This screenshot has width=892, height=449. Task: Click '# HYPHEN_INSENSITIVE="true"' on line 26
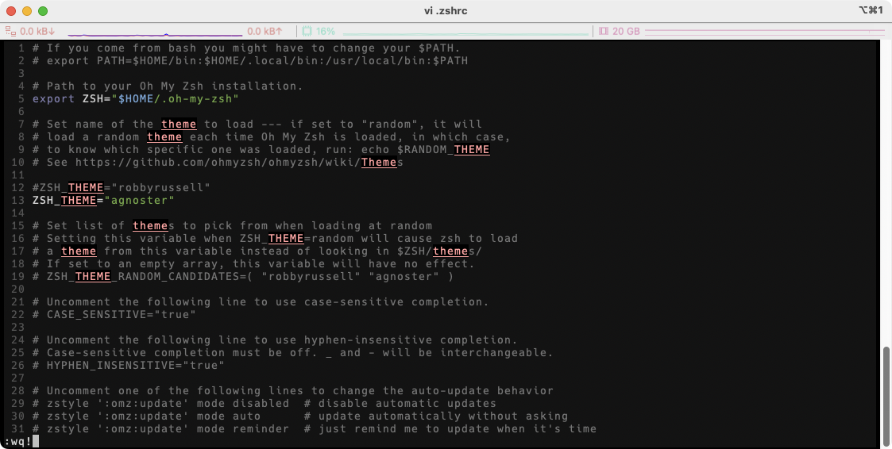129,366
